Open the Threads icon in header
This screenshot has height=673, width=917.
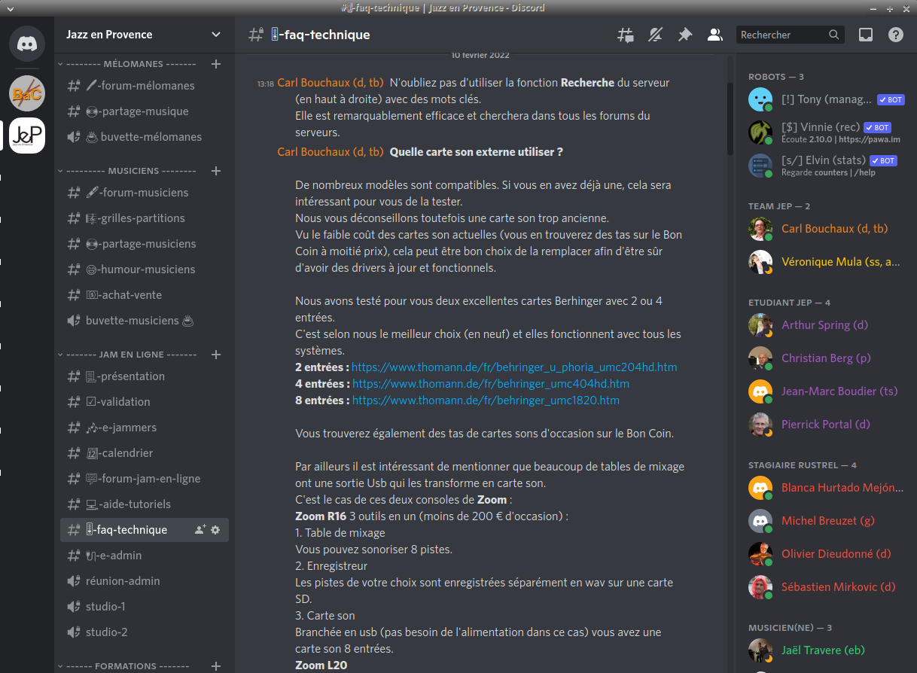click(x=626, y=35)
